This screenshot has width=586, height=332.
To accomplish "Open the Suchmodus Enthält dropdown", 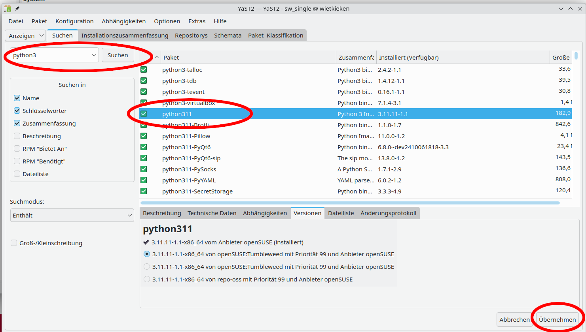I will pyautogui.click(x=72, y=216).
